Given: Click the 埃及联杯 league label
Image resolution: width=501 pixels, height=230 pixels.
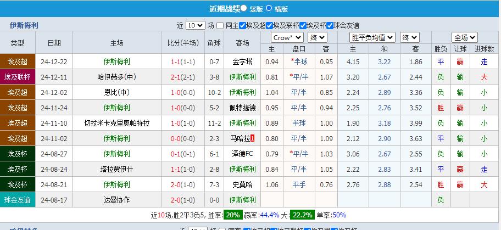Looking at the screenshot, I should coord(19,77).
